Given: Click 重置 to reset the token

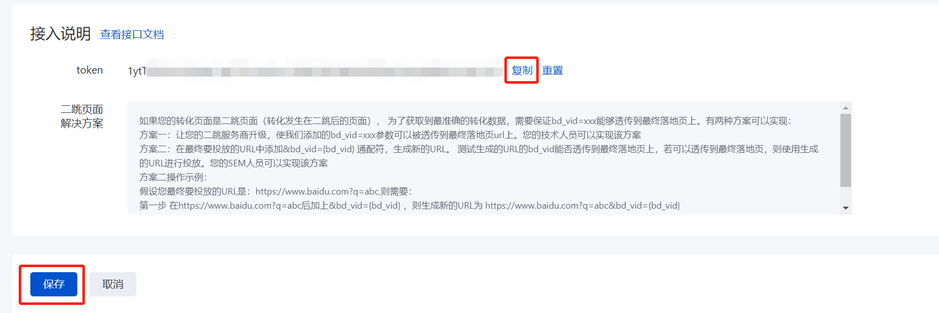Looking at the screenshot, I should (552, 71).
